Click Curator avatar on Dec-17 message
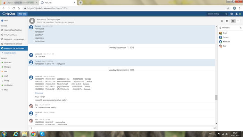 [31, 62]
